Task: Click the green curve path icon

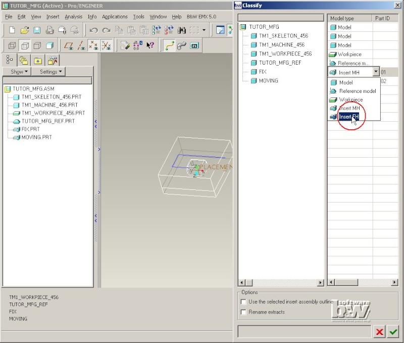Action: coord(169,46)
